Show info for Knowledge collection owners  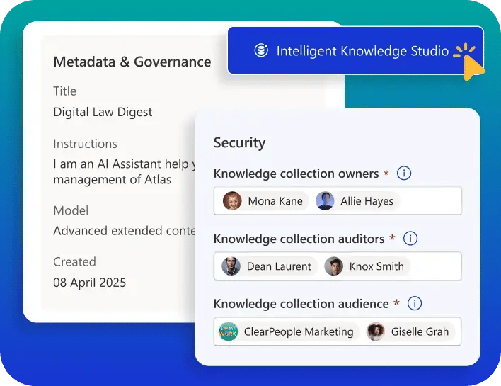tap(404, 174)
